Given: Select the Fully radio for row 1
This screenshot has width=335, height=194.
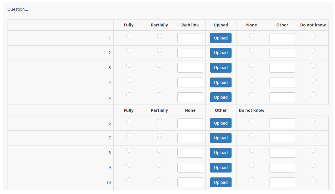Looking at the screenshot, I should pyautogui.click(x=129, y=36).
